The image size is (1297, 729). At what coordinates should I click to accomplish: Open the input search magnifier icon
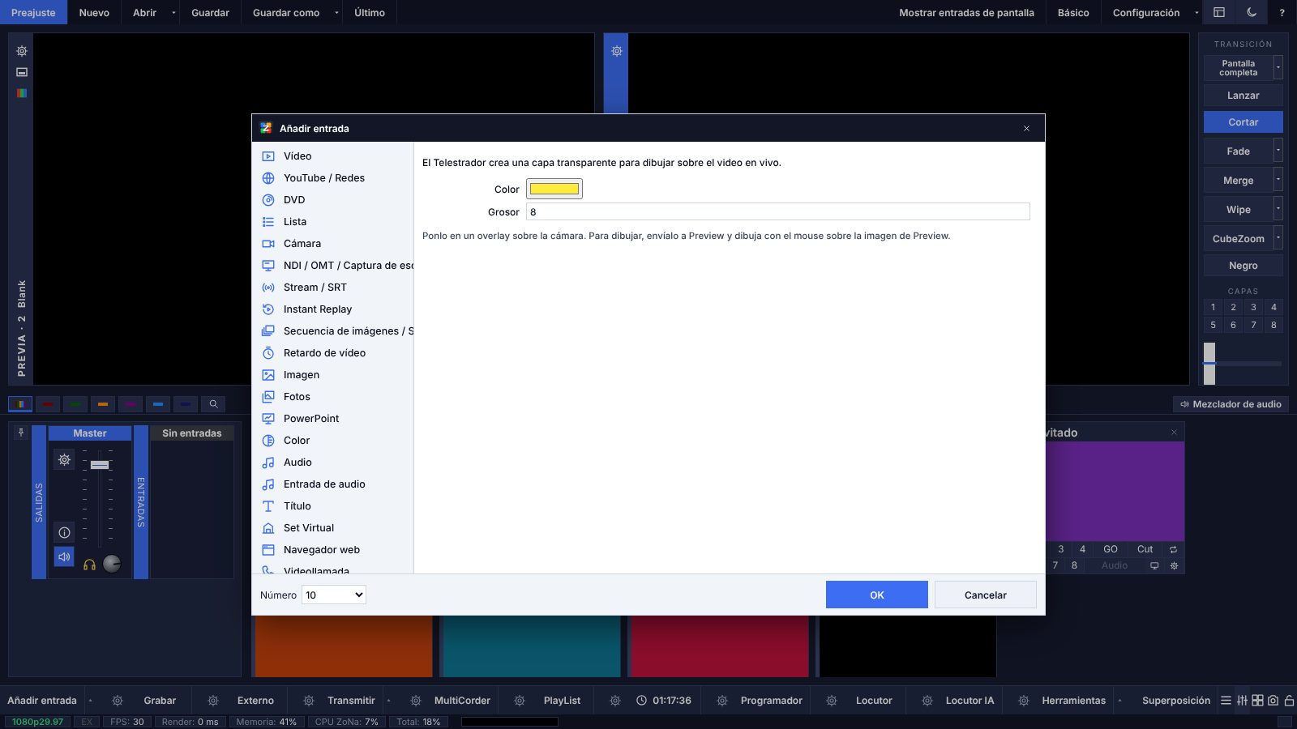pyautogui.click(x=213, y=404)
